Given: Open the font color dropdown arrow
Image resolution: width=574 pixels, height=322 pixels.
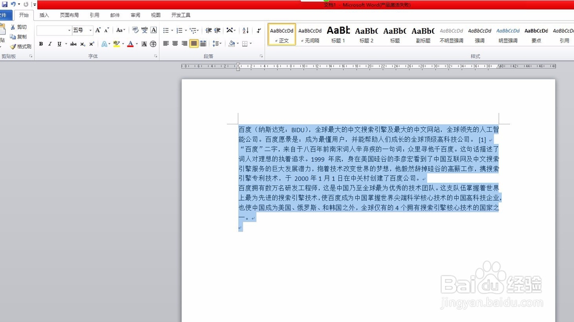Looking at the screenshot, I should pos(137,44).
